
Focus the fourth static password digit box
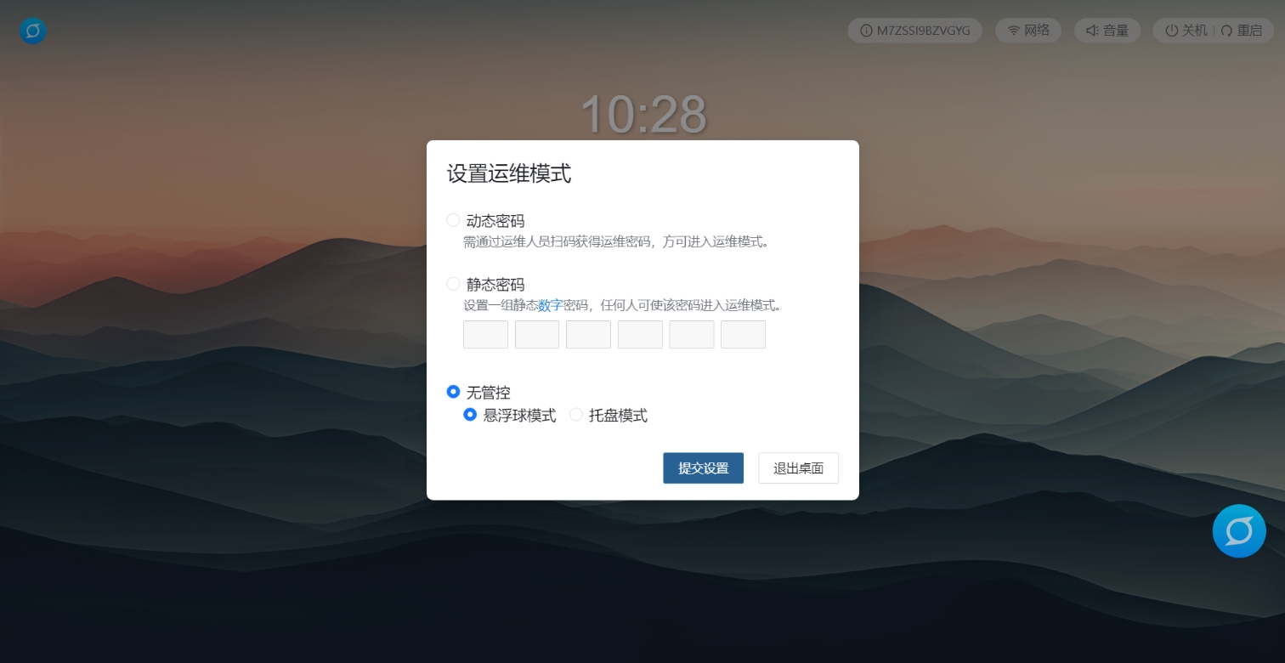640,334
